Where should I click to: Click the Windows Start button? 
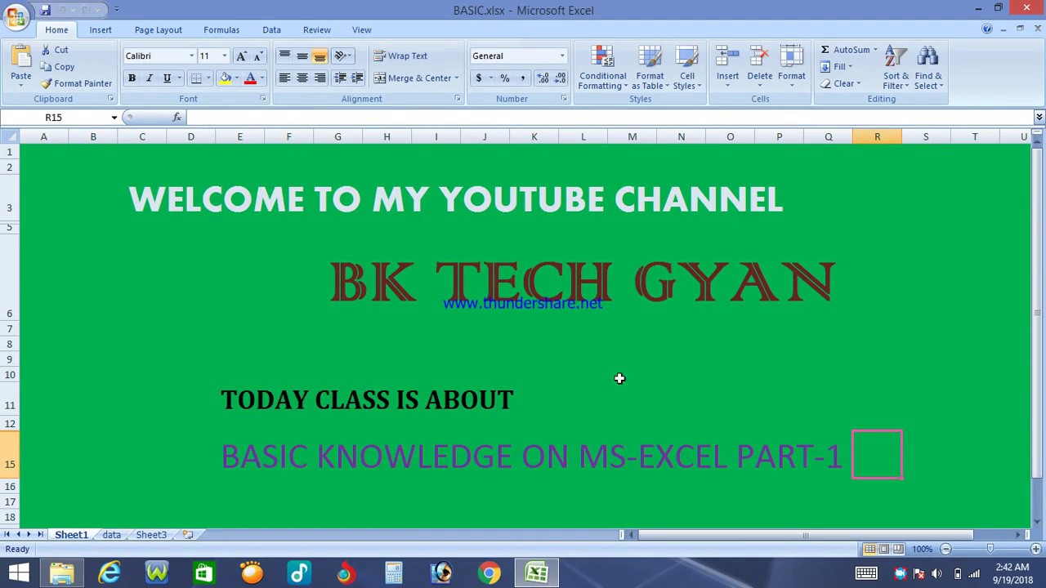coord(18,573)
